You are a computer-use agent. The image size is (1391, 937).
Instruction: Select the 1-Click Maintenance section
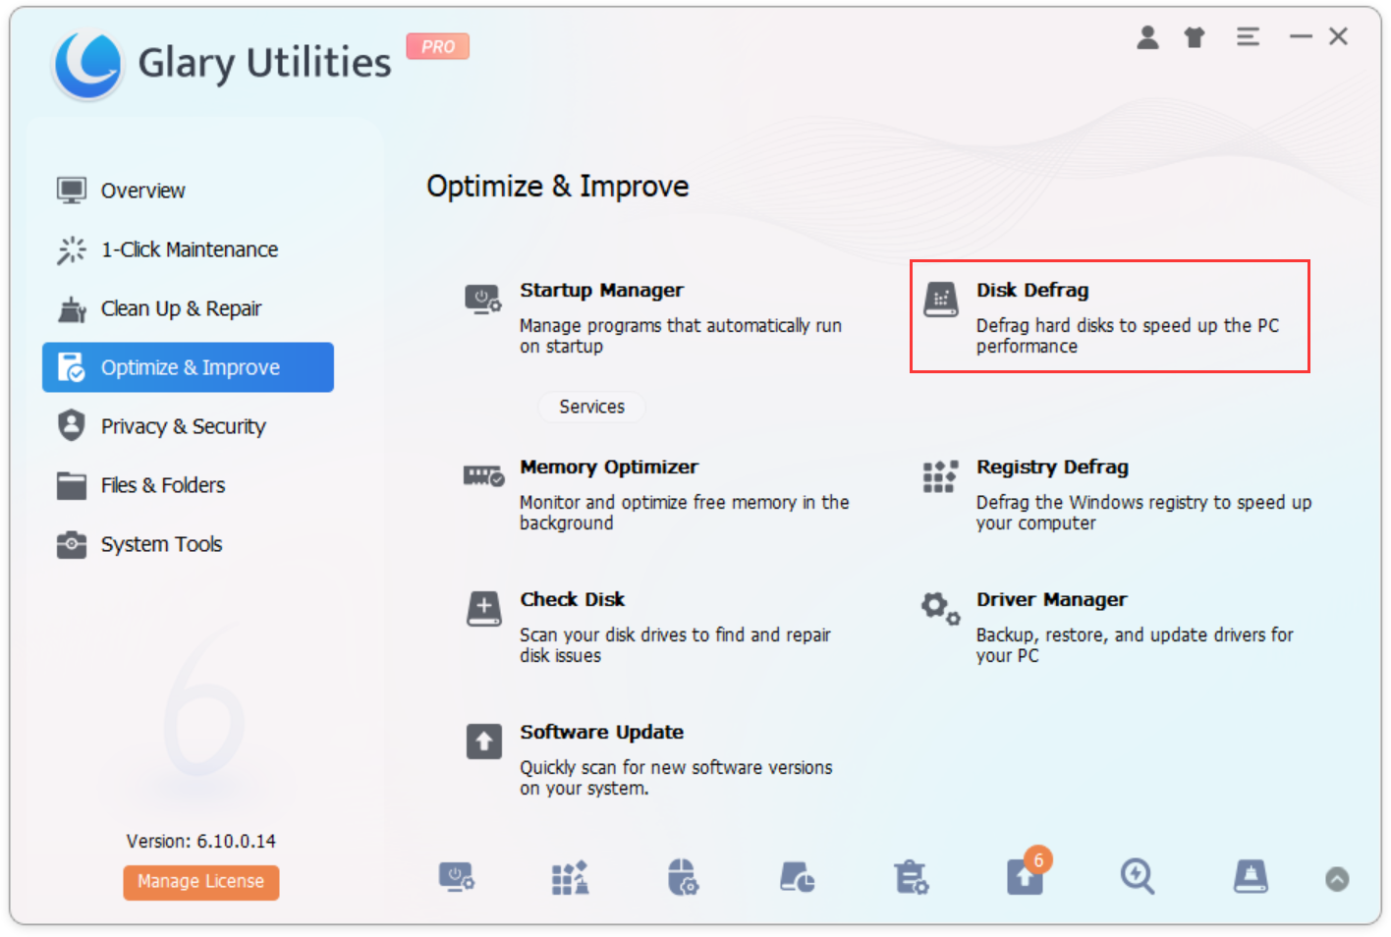[189, 248]
